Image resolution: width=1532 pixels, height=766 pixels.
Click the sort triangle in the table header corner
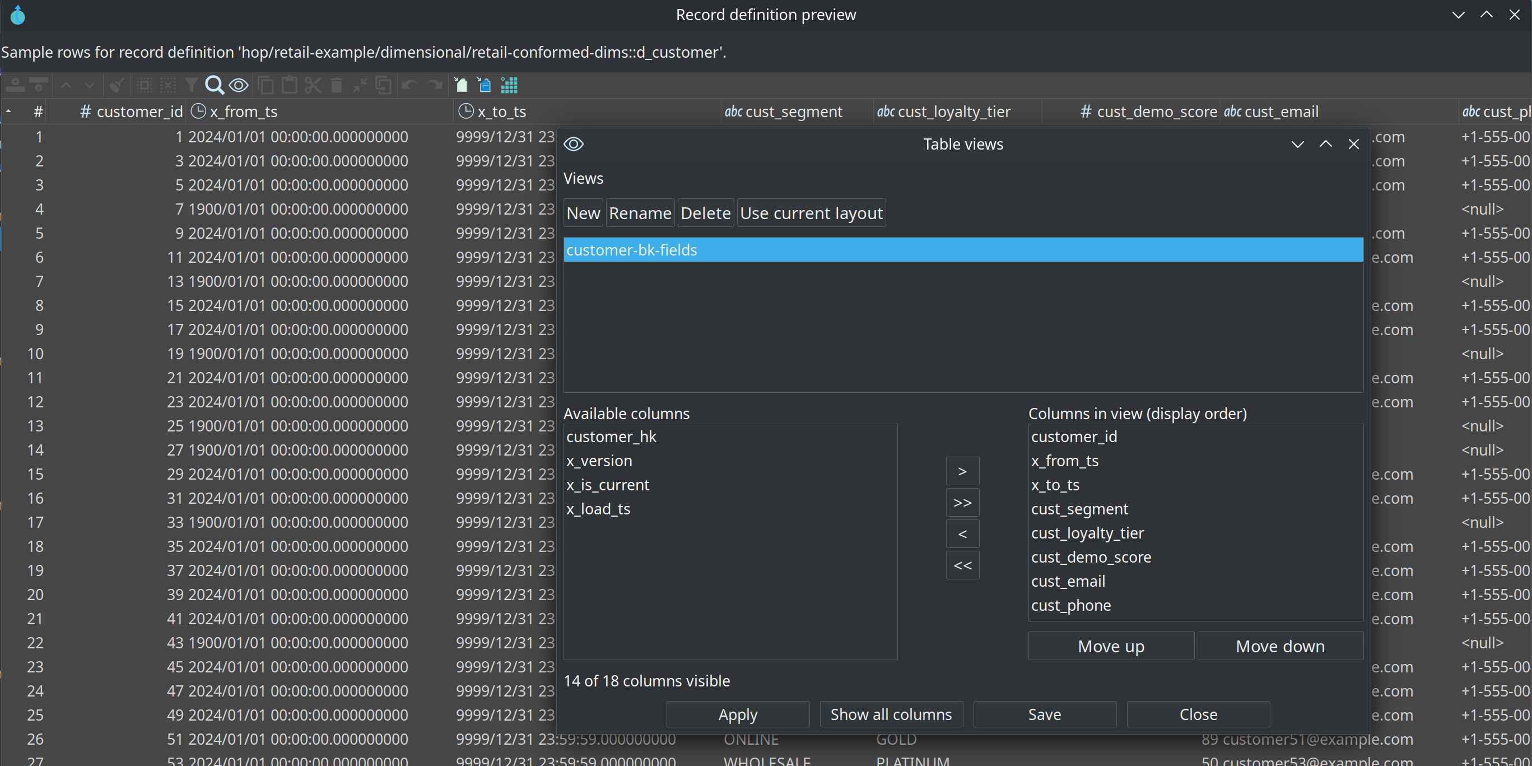8,111
